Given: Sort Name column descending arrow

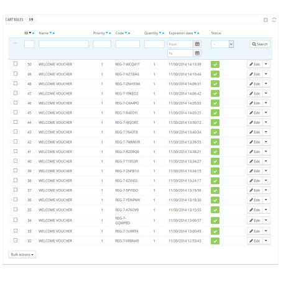Looking at the screenshot, I should 50,33.
